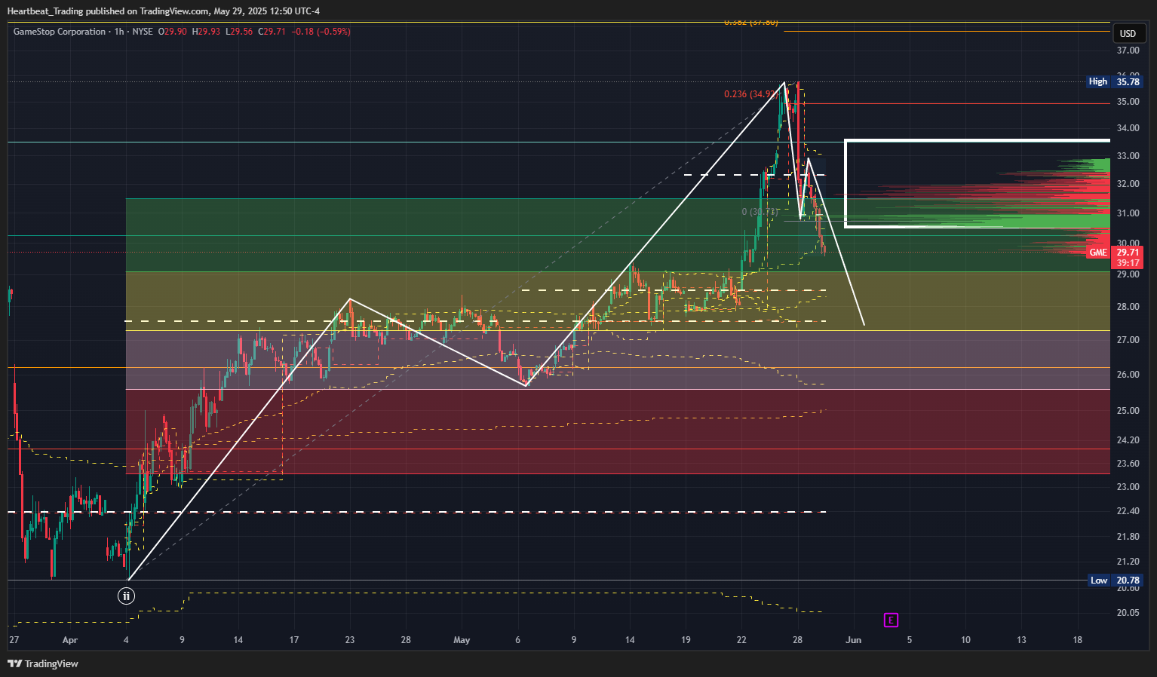Click 28.00 on the price axis

pyautogui.click(x=1128, y=307)
